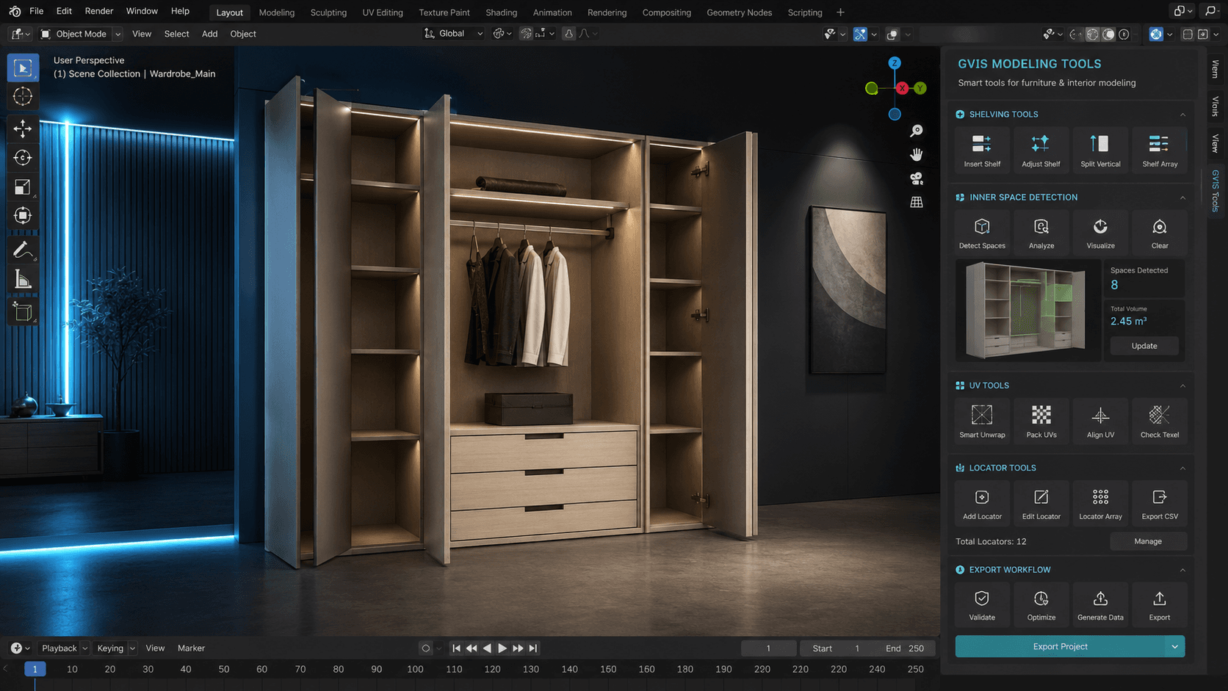Switch to Geometry Nodes workspace tab
This screenshot has height=691, width=1228.
pyautogui.click(x=739, y=12)
